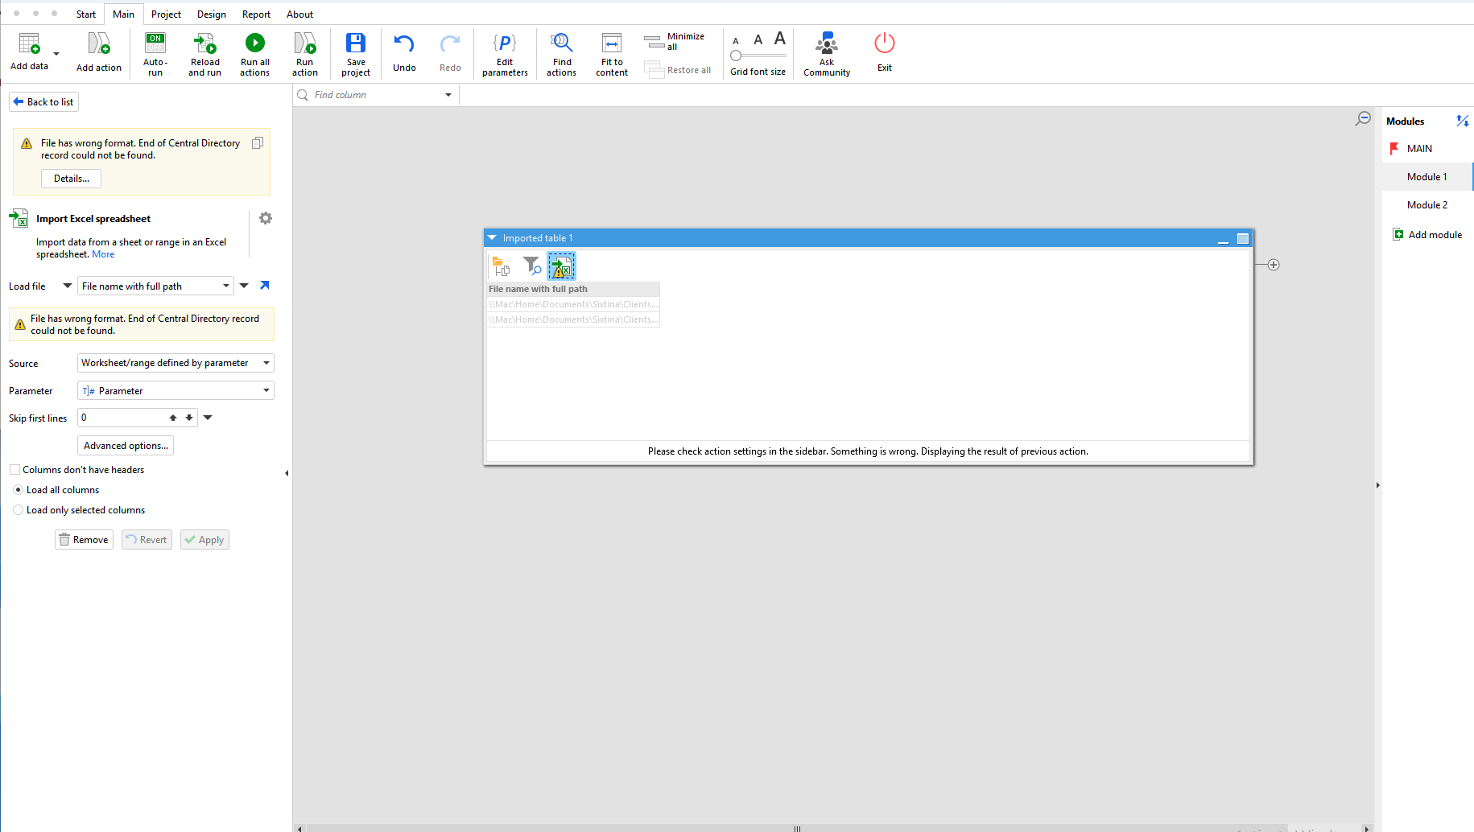Open the Report tab
This screenshot has height=832, width=1474.
256,14
